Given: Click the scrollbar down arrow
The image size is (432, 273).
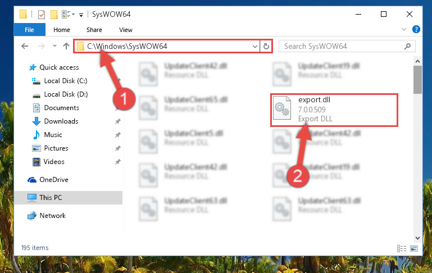Looking at the screenshot, I should tap(417, 238).
